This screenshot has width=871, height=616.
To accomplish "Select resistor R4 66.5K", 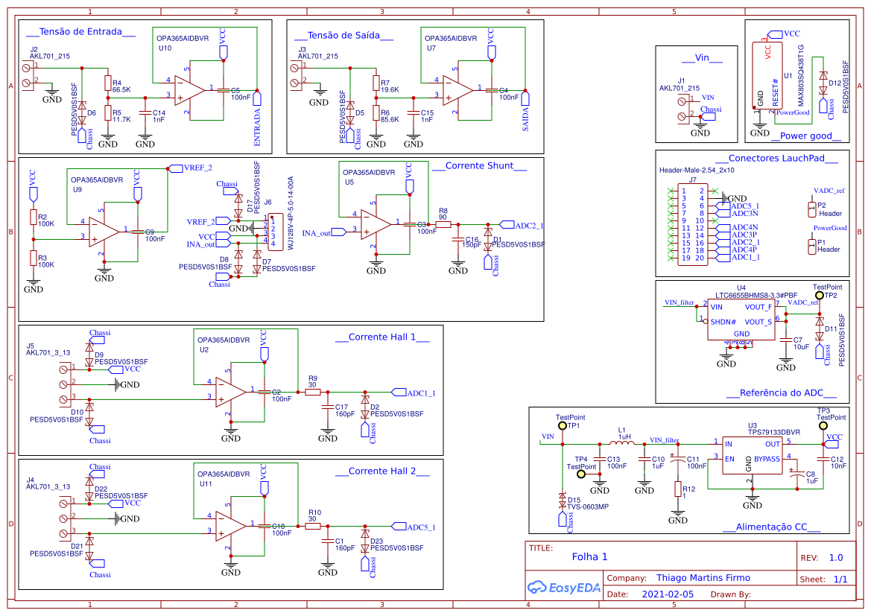I will click(x=107, y=83).
